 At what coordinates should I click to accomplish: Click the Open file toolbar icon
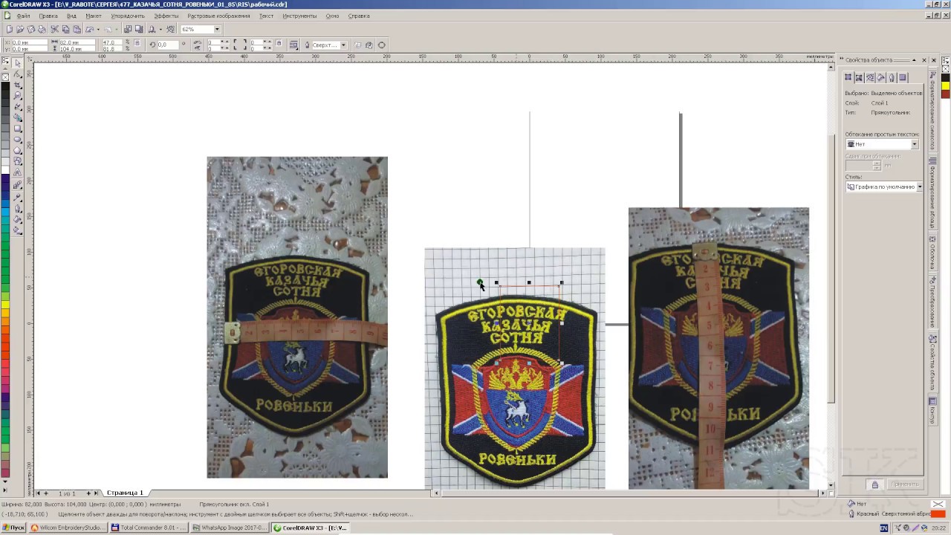(x=20, y=29)
